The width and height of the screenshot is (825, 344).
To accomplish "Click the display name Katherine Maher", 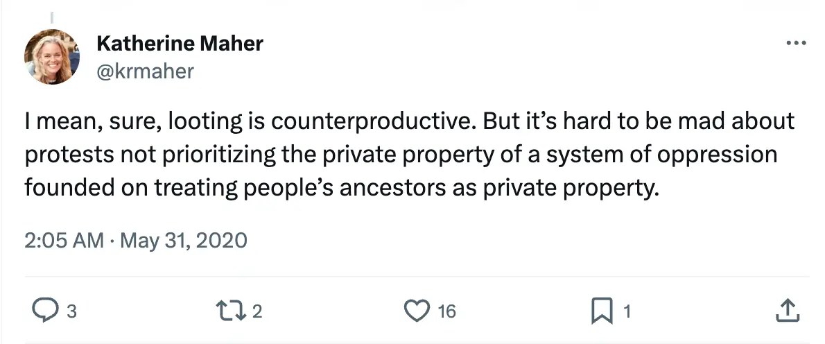I will click(180, 44).
